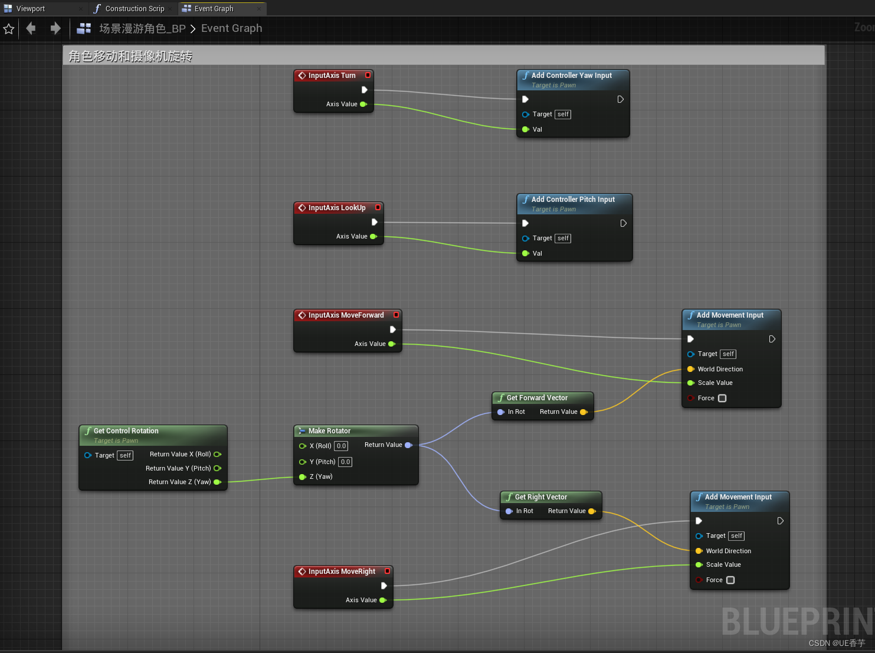The height and width of the screenshot is (653, 875).
Task: Toggle Force checkbox on lower Add Movement Input
Action: tap(730, 580)
